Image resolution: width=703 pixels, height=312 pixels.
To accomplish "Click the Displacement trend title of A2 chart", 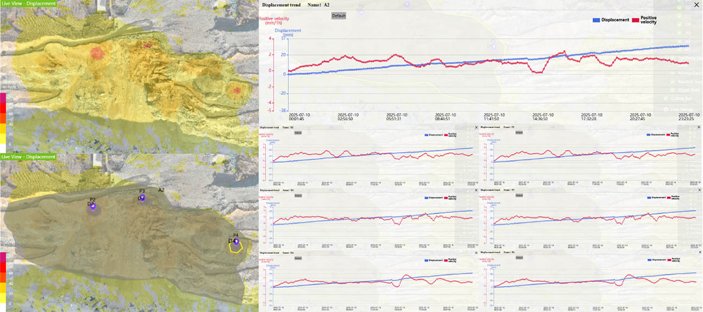I will (x=281, y=5).
